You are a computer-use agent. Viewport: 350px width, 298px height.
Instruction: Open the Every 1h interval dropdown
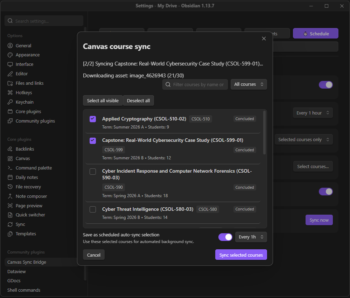point(251,237)
